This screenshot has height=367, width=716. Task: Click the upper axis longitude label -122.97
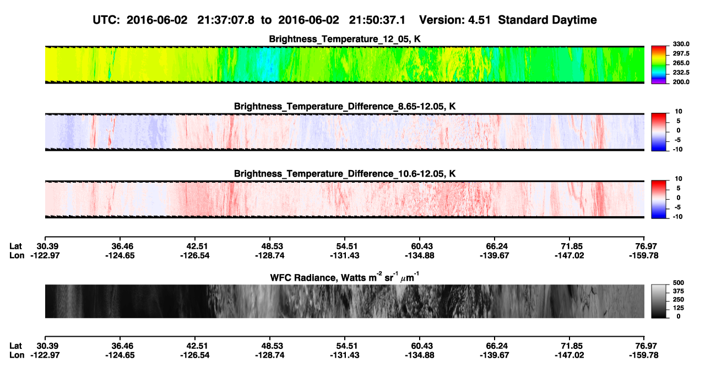45,256
